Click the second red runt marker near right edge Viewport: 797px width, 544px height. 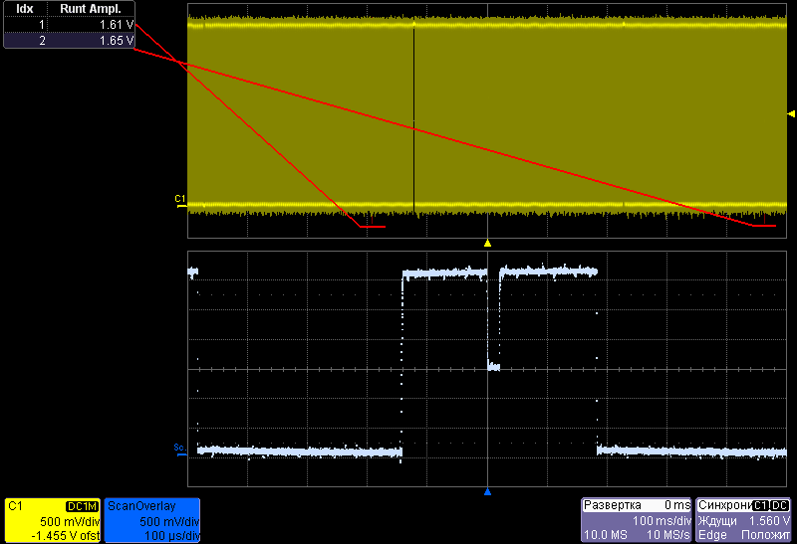coord(763,226)
